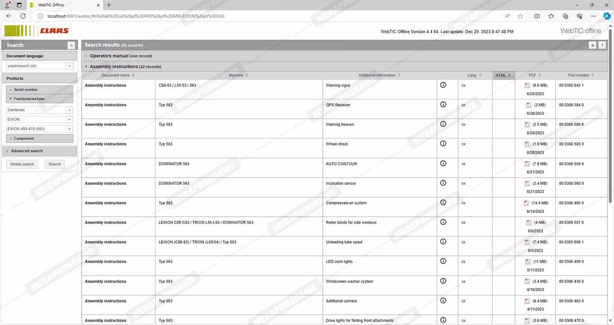
Task: Open the EVION 450-410 (563) type dropdown
Action: pyautogui.click(x=69, y=129)
